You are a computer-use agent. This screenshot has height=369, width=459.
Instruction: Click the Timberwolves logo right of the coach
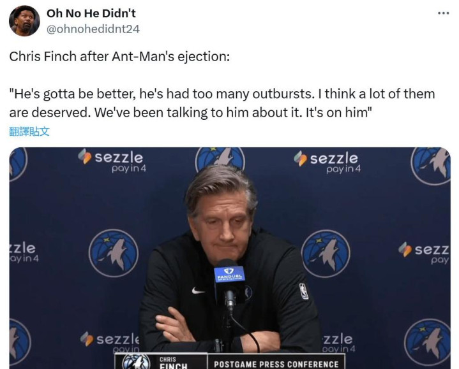tap(326, 254)
